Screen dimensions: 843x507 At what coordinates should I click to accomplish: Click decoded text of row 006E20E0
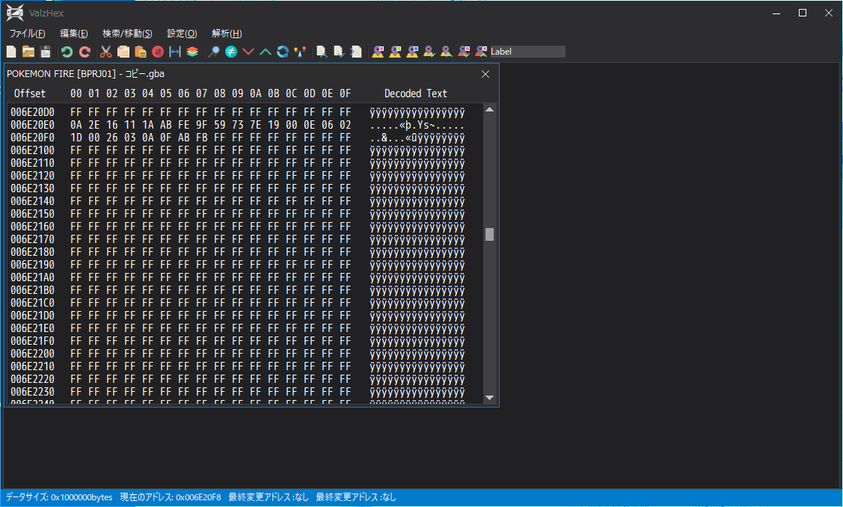point(417,126)
